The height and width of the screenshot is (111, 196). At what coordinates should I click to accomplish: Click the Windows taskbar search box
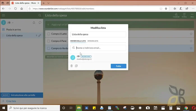(x=34, y=108)
